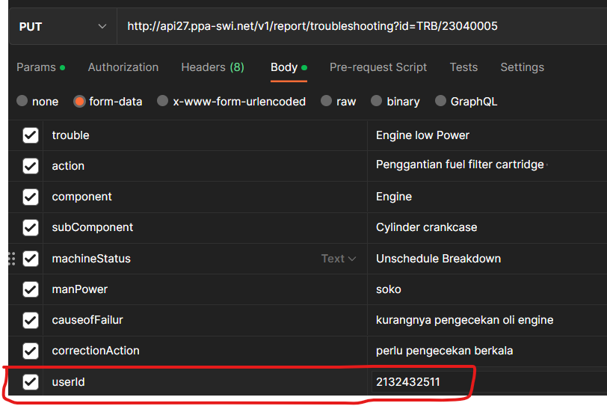Open the Pre-request Script tab
Screen dimensions: 607x406
(378, 67)
